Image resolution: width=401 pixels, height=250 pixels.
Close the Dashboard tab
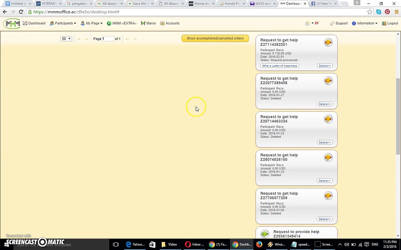tap(305, 3)
